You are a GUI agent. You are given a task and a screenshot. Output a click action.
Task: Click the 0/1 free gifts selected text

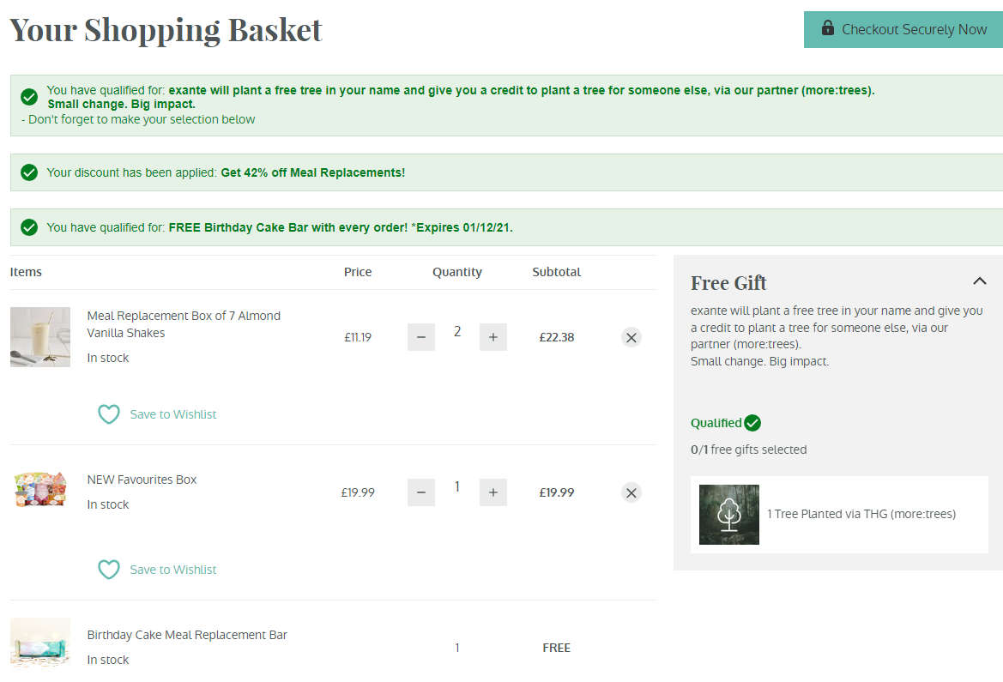(x=748, y=450)
